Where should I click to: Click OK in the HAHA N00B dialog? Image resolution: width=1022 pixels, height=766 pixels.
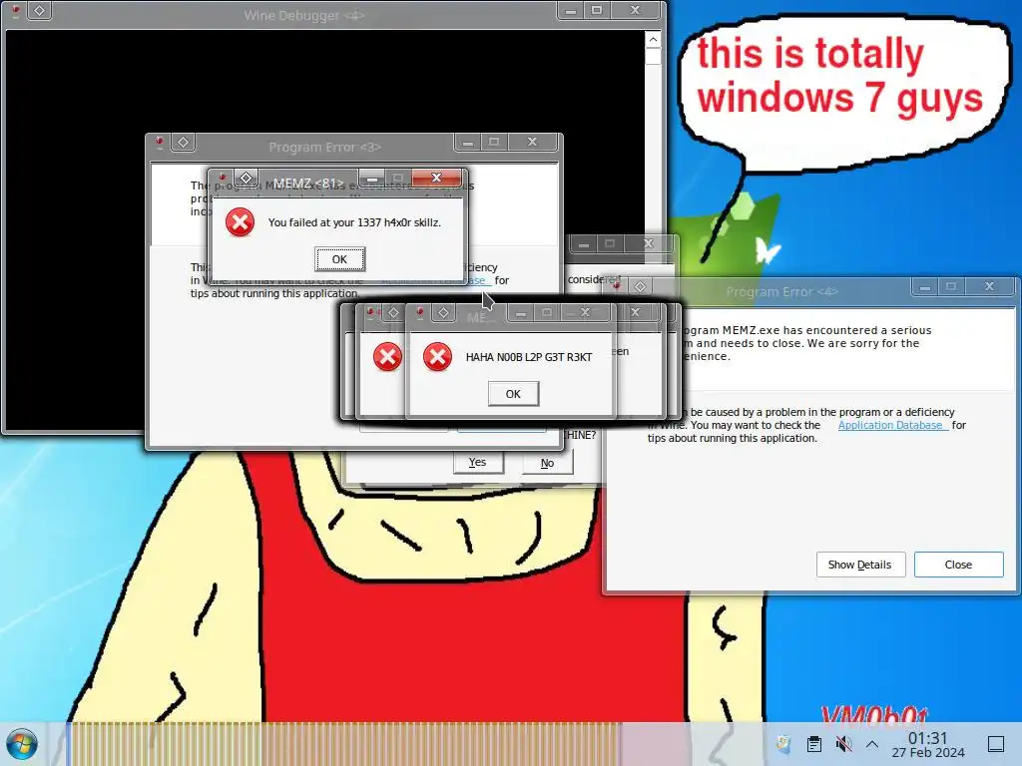click(513, 394)
